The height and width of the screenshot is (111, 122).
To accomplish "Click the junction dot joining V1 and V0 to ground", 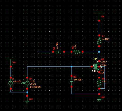I will point(27,92).
